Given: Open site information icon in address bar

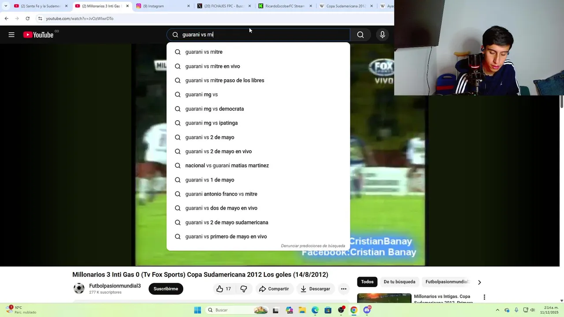Looking at the screenshot, I should point(40,18).
